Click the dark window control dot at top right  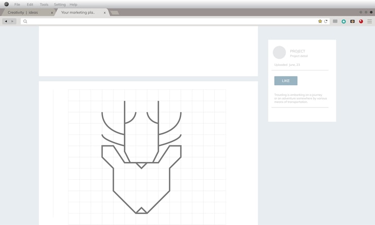click(371, 12)
